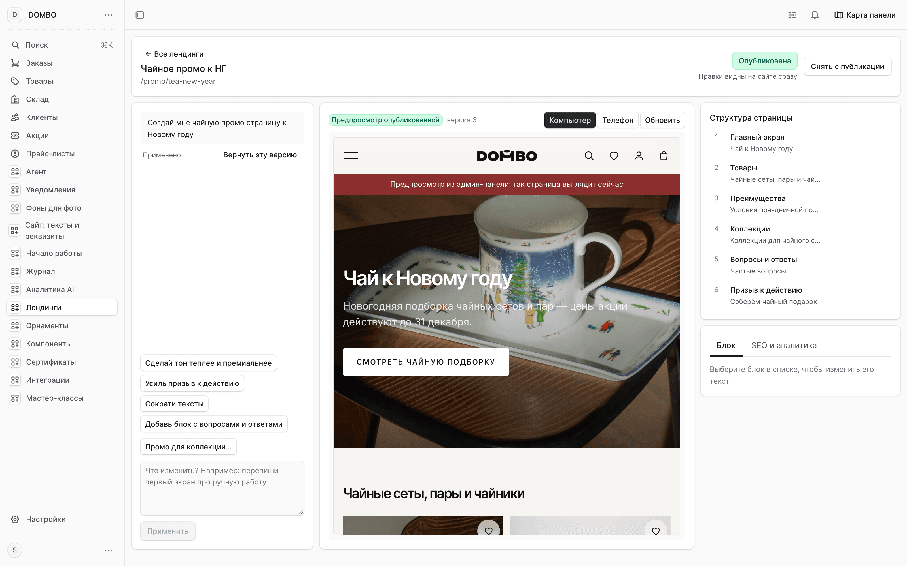Open Аналитика AI in the sidebar

62,289
